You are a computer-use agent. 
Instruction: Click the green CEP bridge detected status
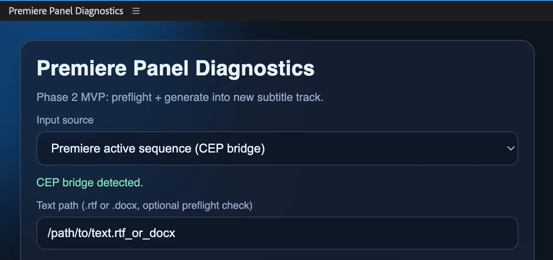pyautogui.click(x=90, y=183)
